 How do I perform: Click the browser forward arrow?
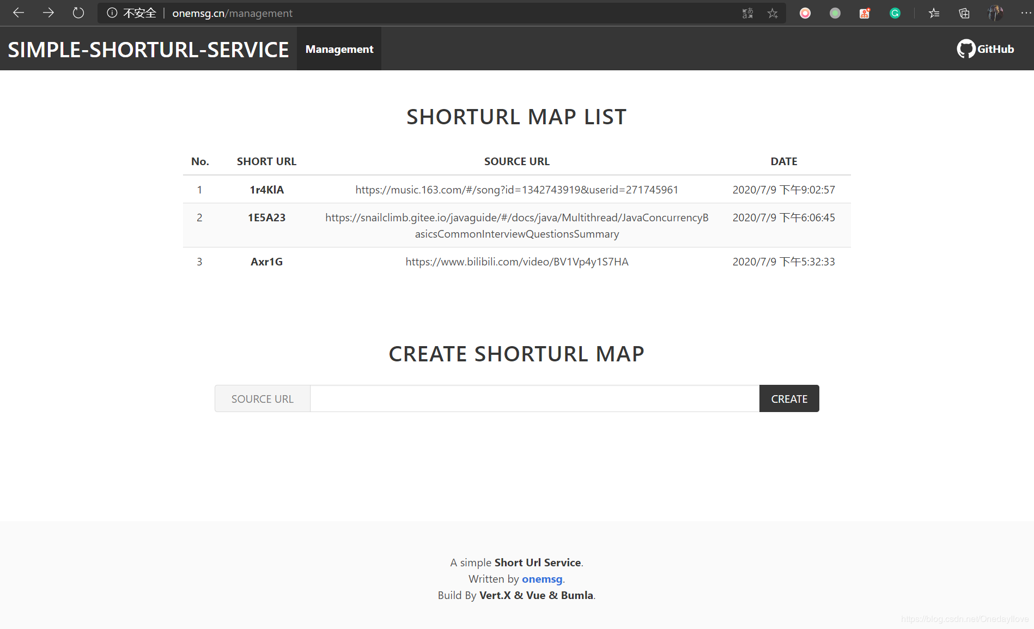pyautogui.click(x=48, y=13)
